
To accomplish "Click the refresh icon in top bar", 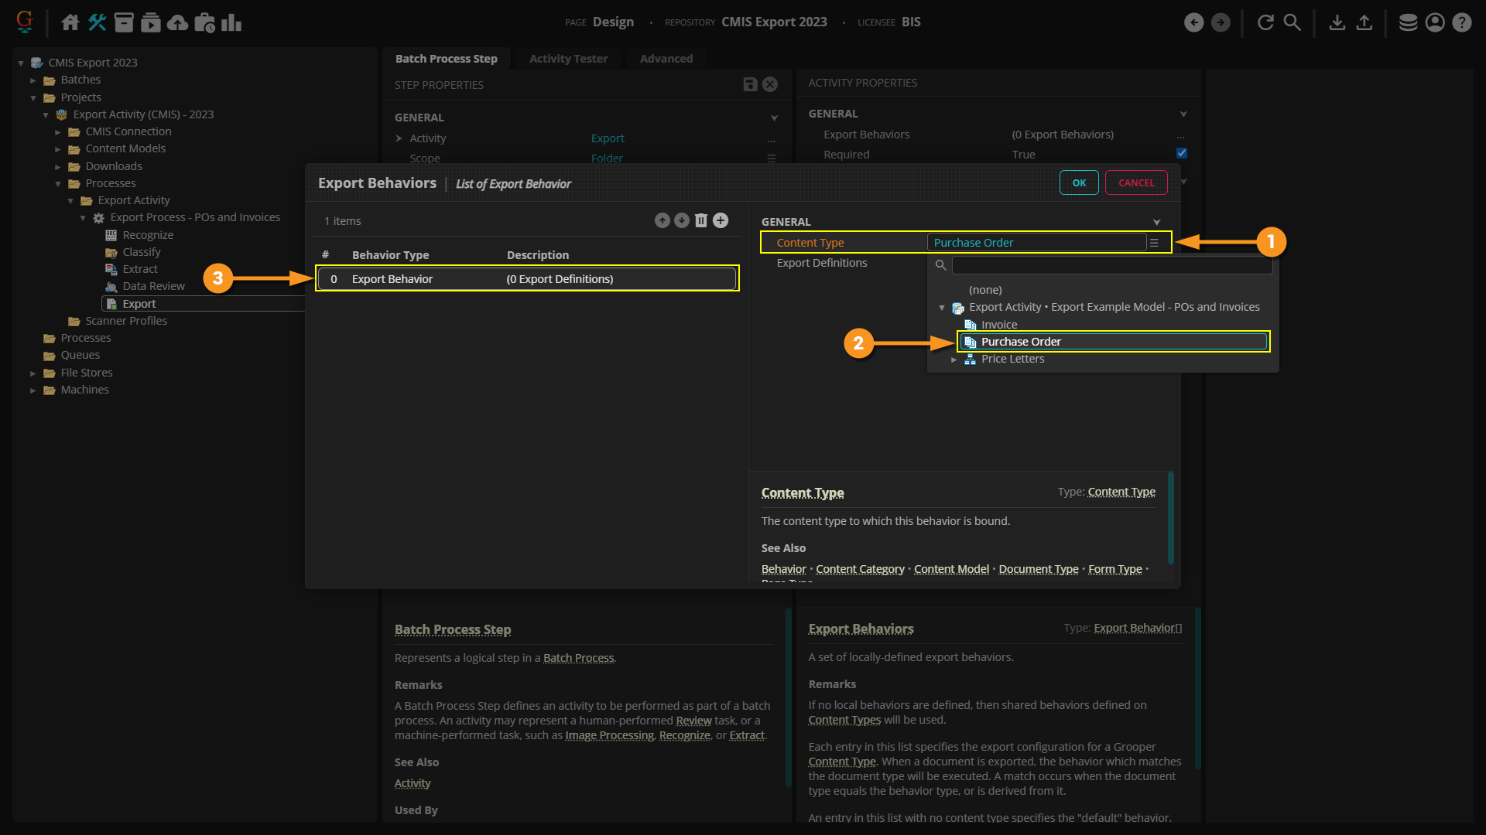I will (x=1265, y=22).
